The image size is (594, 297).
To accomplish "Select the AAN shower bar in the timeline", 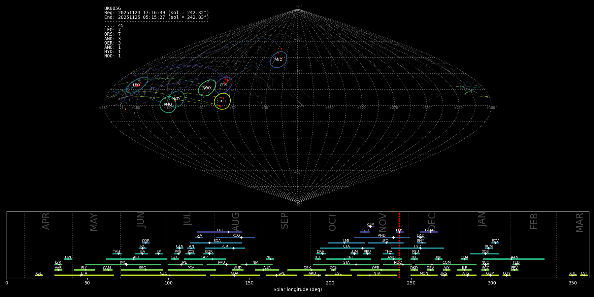I will click(514, 259).
